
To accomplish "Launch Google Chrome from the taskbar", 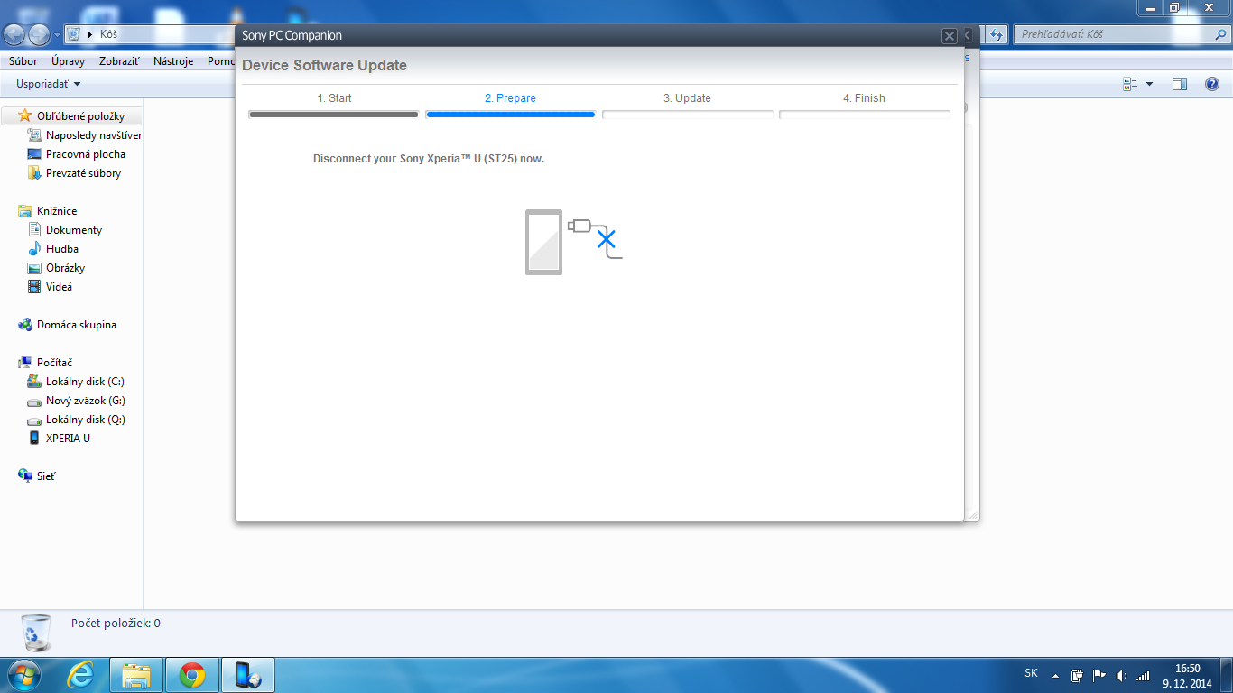I will (x=191, y=675).
